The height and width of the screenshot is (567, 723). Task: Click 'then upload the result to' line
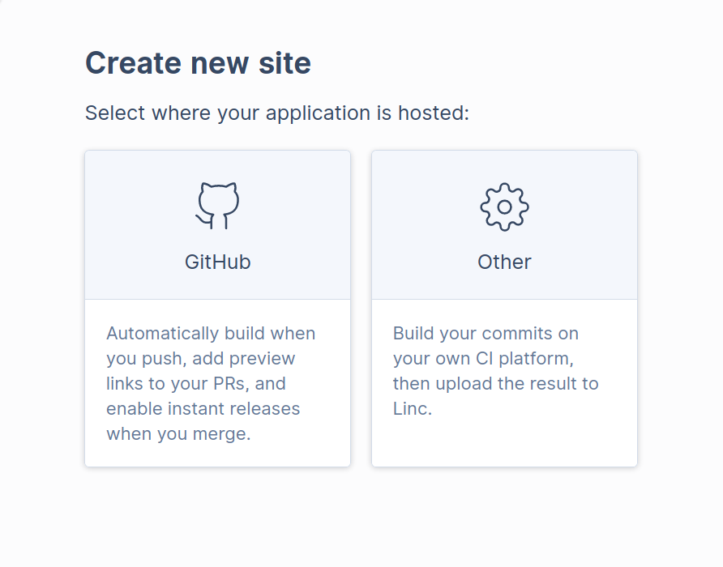pos(496,383)
